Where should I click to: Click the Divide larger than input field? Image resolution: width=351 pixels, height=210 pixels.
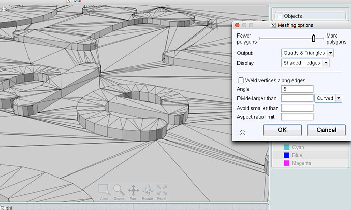pyautogui.click(x=297, y=98)
